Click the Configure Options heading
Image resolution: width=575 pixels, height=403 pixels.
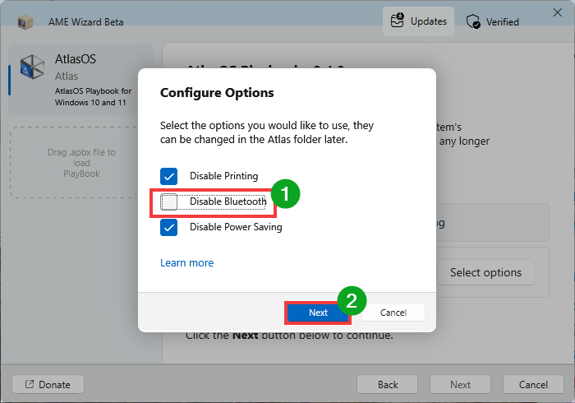217,92
